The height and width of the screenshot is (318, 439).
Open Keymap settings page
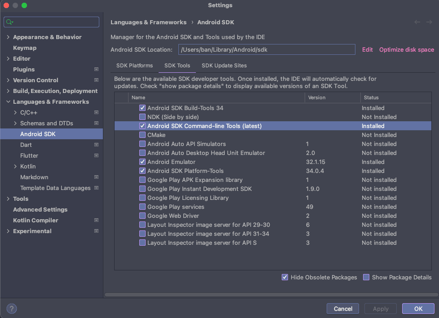point(25,48)
